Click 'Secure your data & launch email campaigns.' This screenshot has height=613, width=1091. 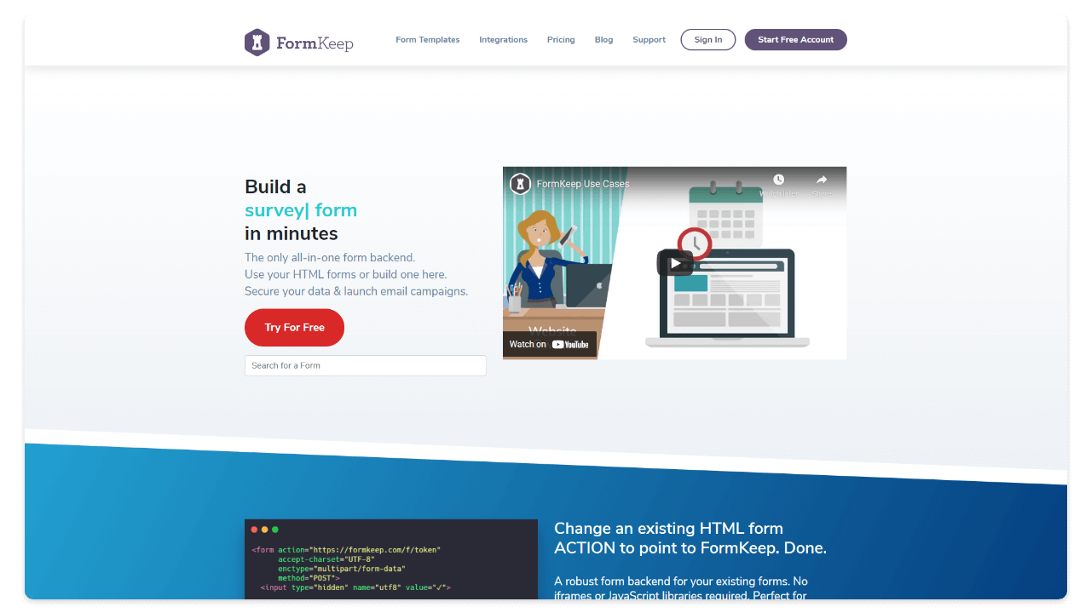pos(356,291)
